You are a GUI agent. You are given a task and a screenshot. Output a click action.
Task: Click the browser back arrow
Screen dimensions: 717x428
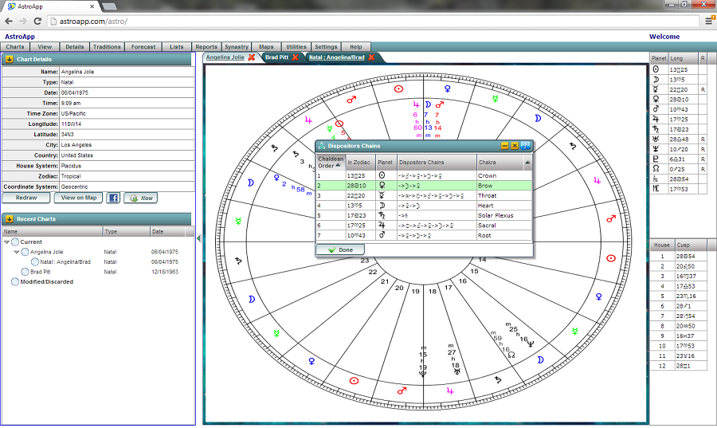(7, 22)
